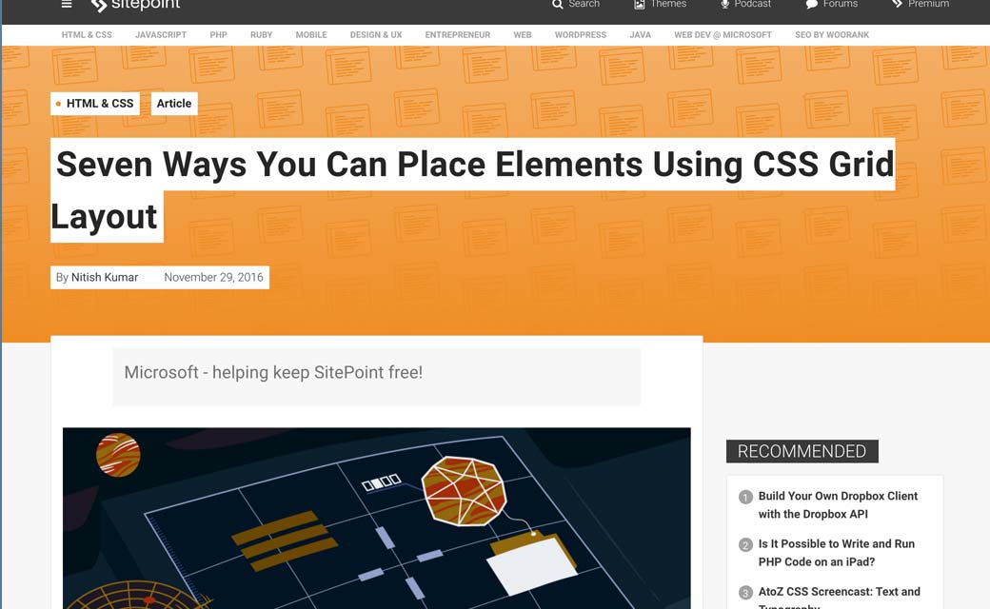The width and height of the screenshot is (990, 609).
Task: Click the Search magnifier icon
Action: 558,5
